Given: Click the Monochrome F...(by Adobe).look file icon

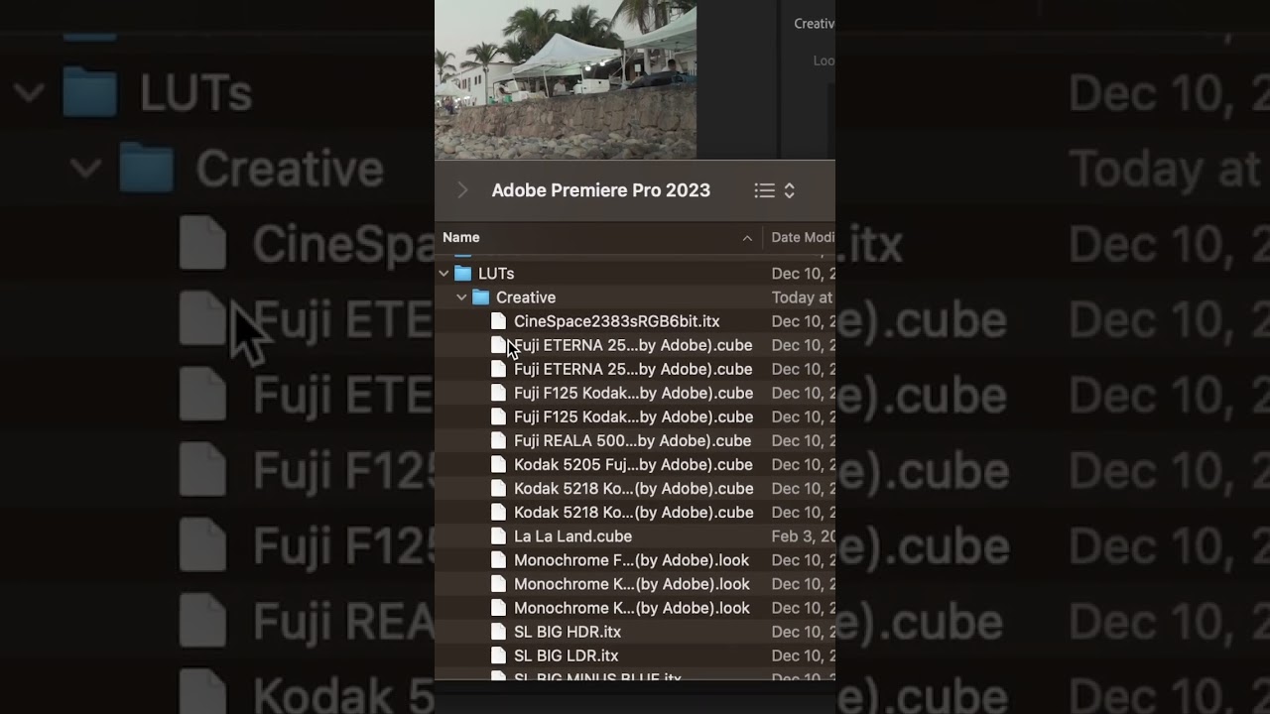Looking at the screenshot, I should (x=498, y=560).
